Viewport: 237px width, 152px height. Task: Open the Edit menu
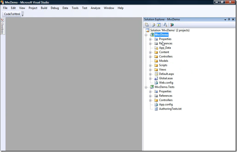click(x=13, y=8)
